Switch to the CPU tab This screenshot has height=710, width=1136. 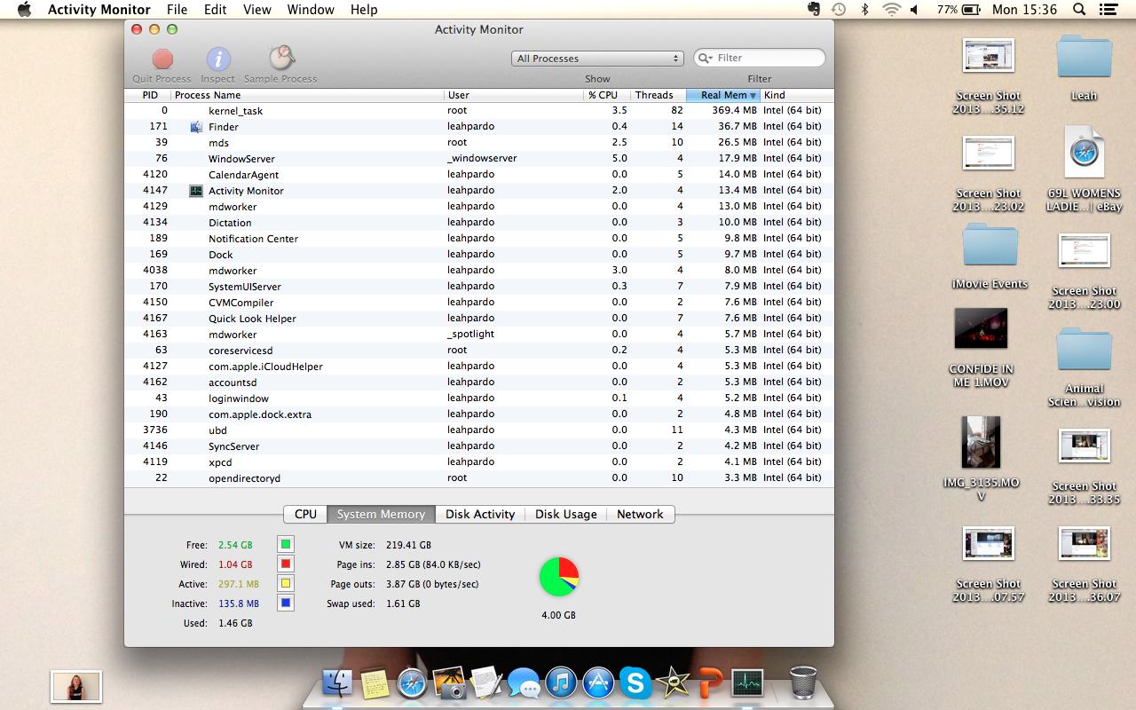point(305,515)
